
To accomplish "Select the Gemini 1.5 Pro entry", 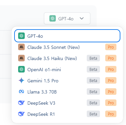I will point(67,81).
